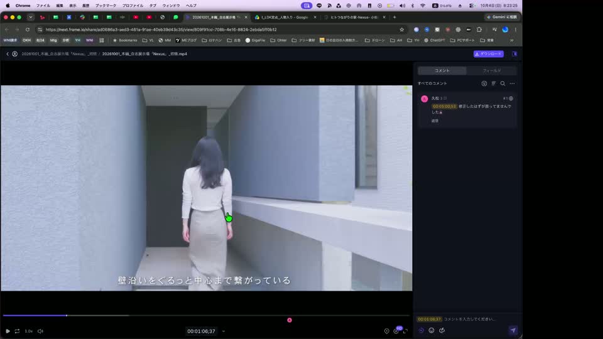
Task: Open Gemini に相談 button
Action: (501, 18)
